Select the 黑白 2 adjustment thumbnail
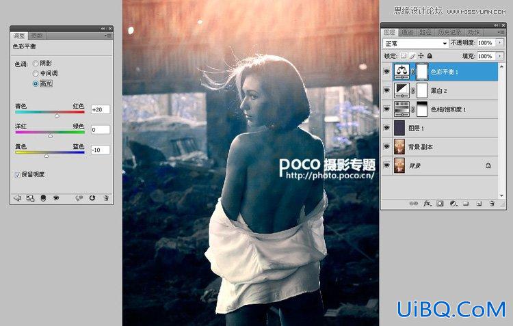Screen dimensions: 513x326 click(x=402, y=91)
